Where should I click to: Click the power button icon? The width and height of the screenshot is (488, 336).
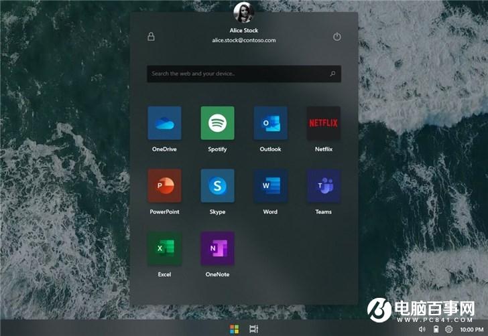(x=337, y=37)
